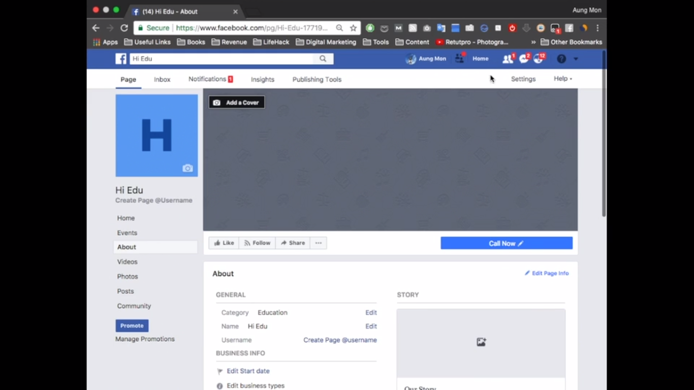Open the globe notifications icon
The width and height of the screenshot is (694, 390).
tap(539, 59)
